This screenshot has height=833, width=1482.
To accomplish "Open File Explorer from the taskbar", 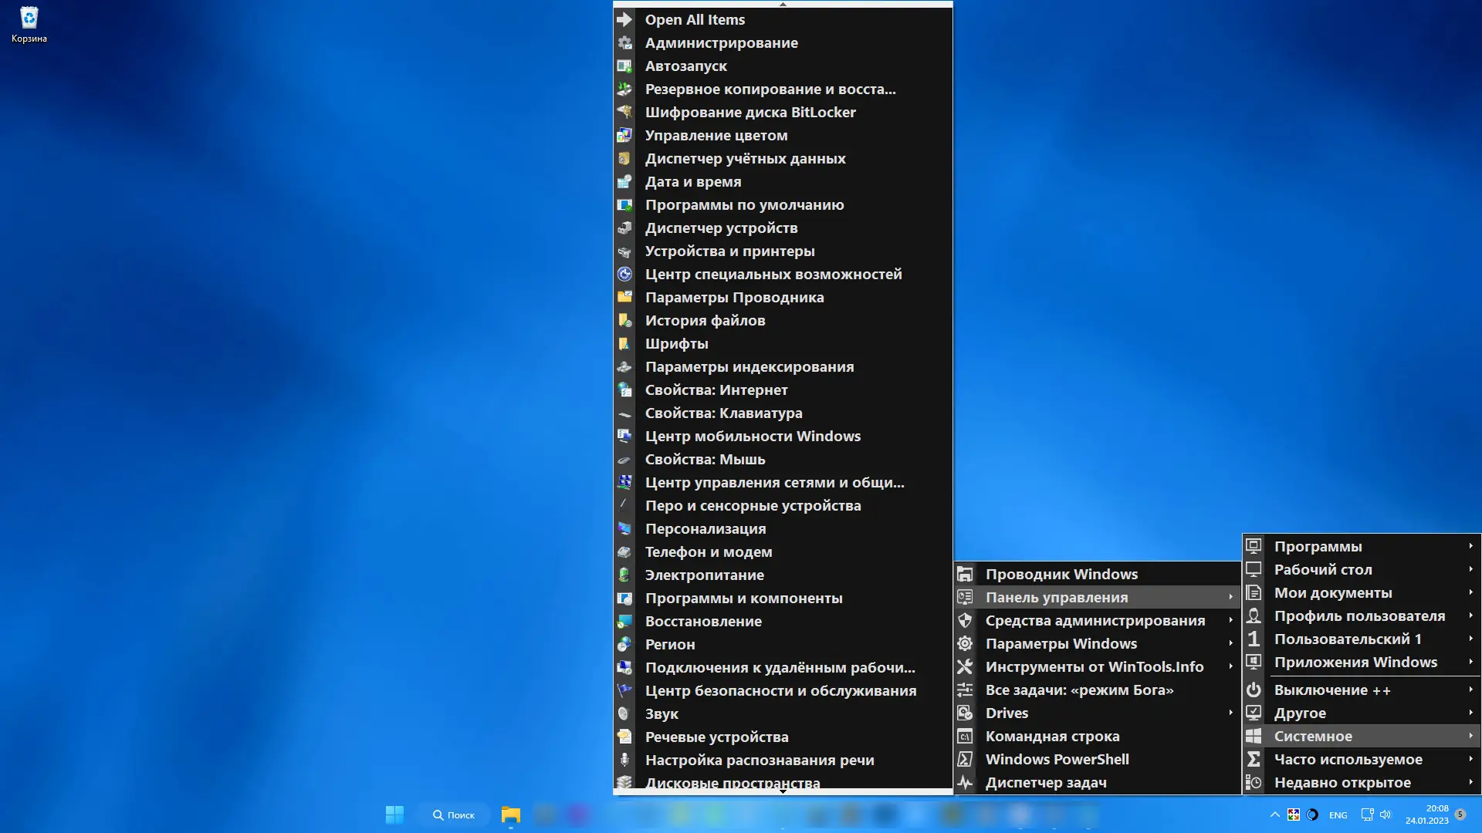I will click(510, 814).
